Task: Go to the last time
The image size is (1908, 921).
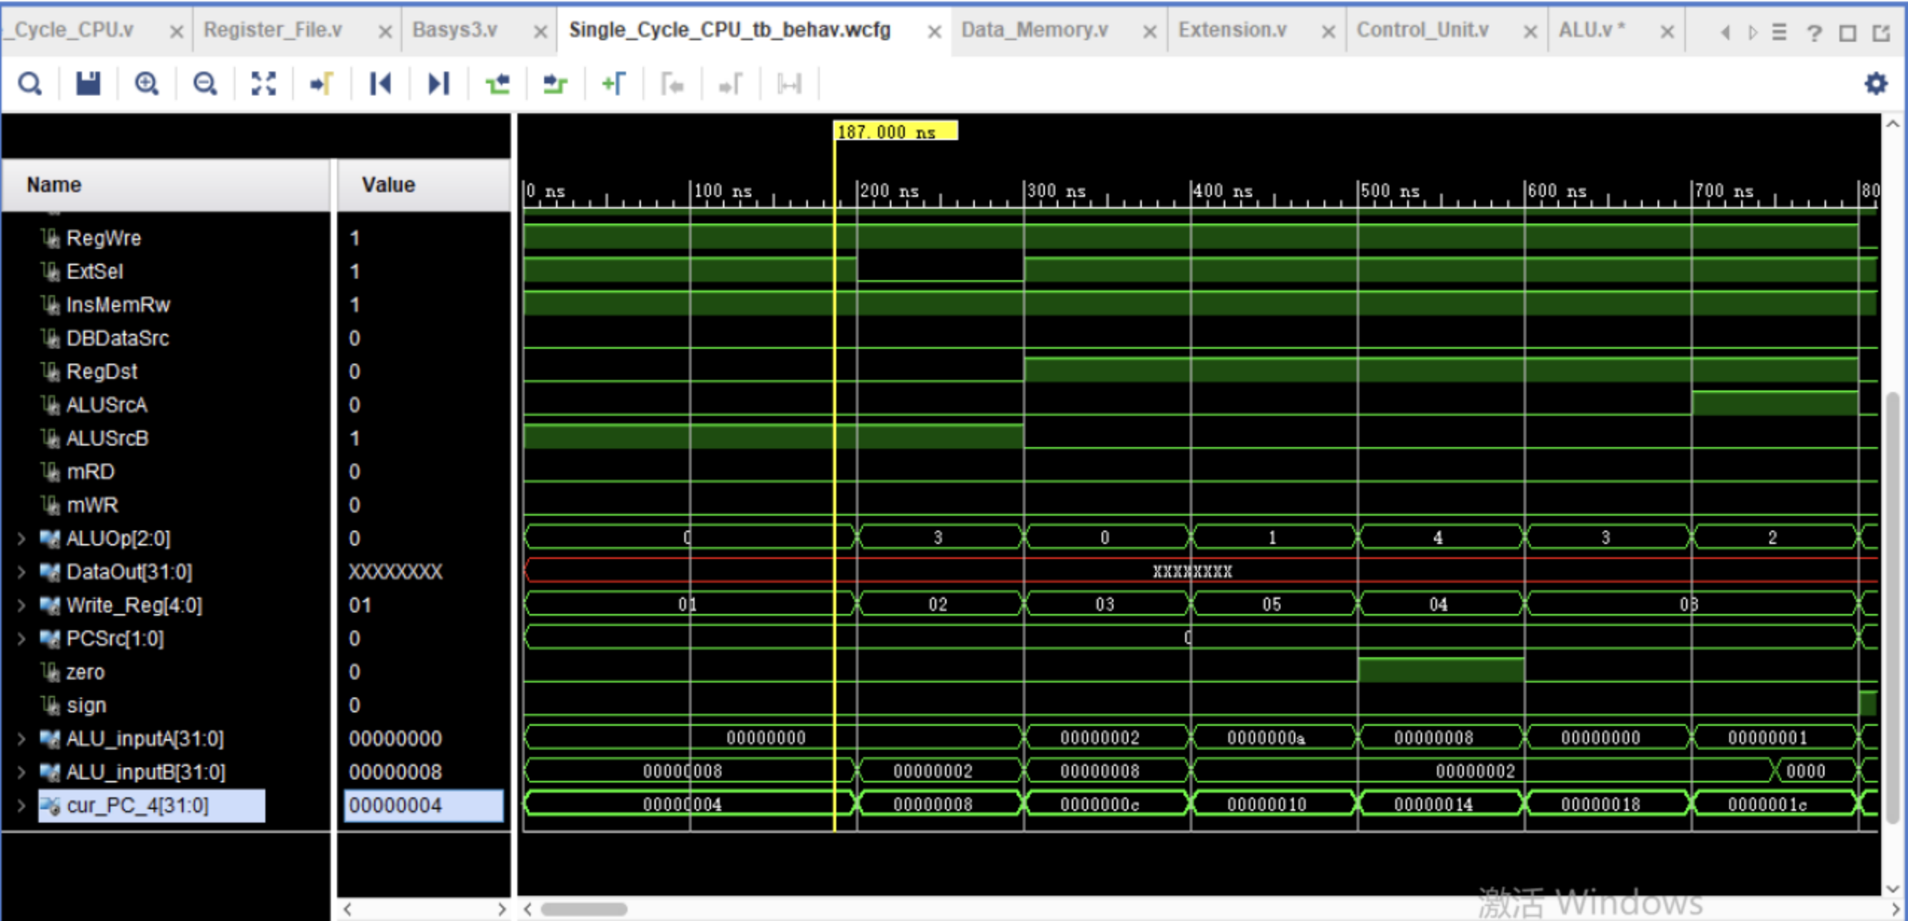Action: pyautogui.click(x=438, y=83)
